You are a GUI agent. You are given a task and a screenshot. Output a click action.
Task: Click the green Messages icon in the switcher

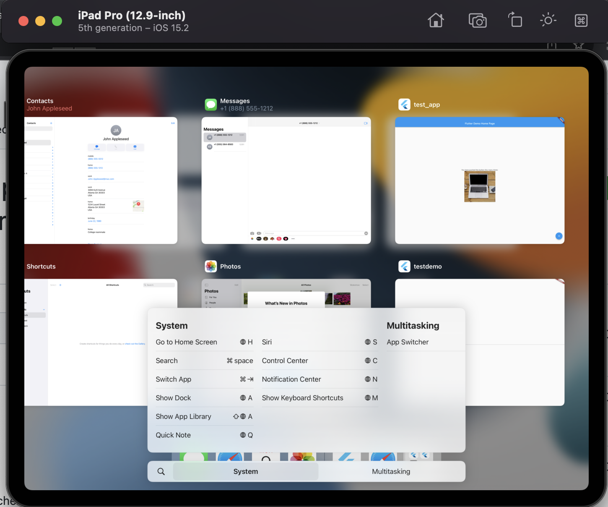tap(211, 104)
